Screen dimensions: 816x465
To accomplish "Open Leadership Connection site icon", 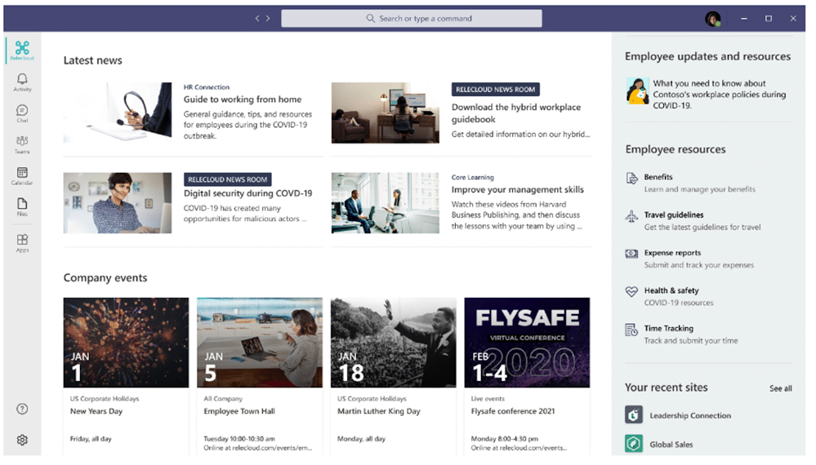I will (633, 415).
